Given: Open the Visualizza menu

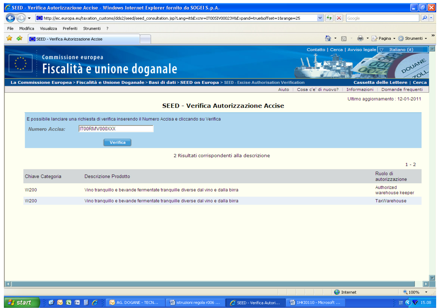Looking at the screenshot, I should pyautogui.click(x=48, y=28).
